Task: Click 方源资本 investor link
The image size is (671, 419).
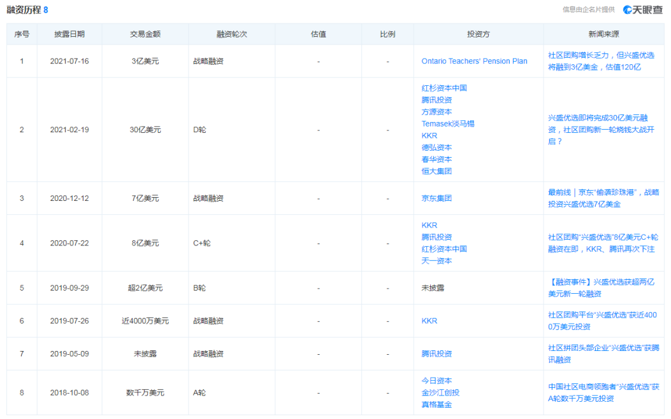Action: [x=437, y=112]
